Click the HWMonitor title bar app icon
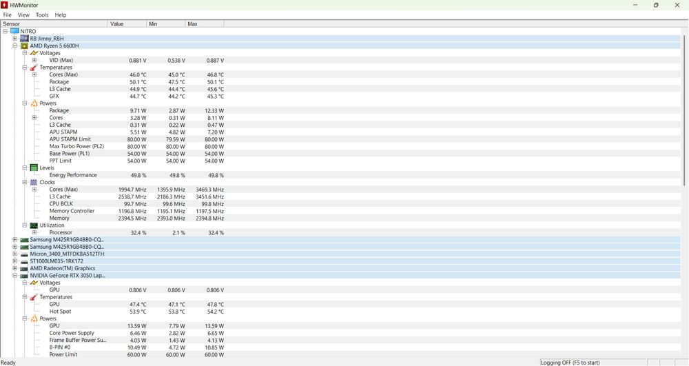Viewport: 689px width, 366px height. 4,5
